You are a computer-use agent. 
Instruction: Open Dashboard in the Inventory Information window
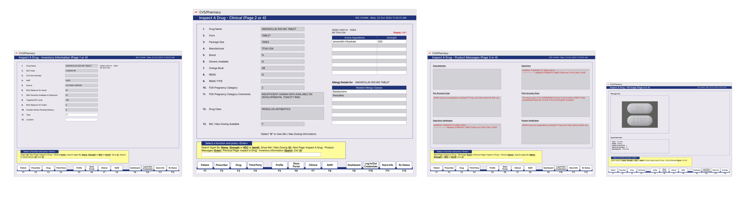(x=135, y=168)
